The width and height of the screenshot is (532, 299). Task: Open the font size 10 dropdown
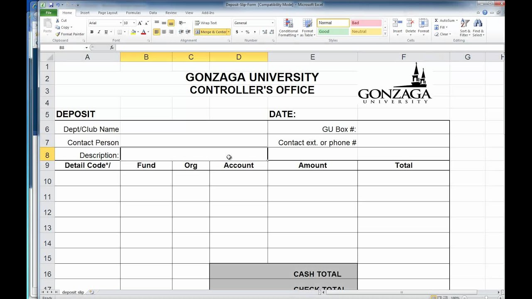pos(134,23)
